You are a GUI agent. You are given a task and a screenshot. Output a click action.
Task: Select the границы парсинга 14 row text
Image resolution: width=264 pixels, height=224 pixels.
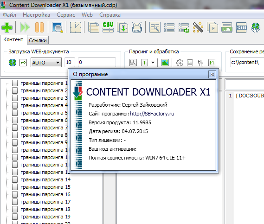(x=45, y=179)
